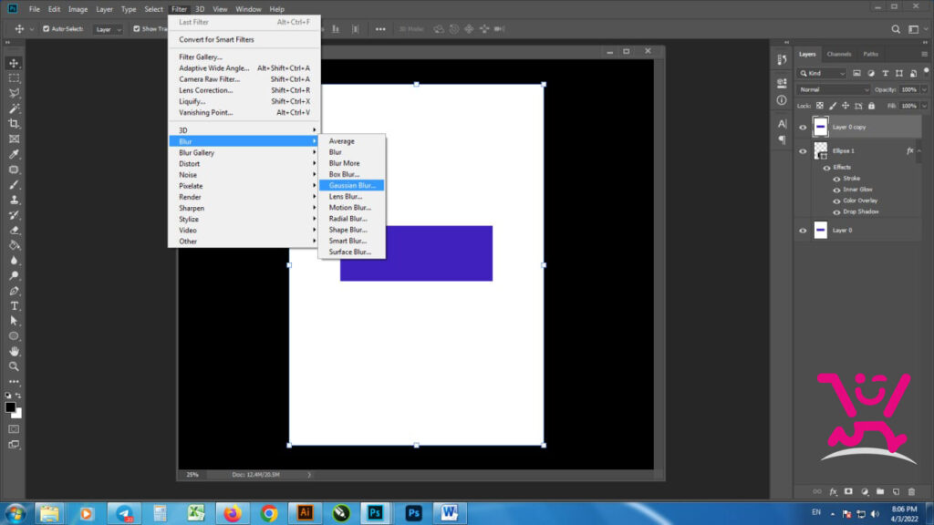Toggle visibility of Inner Glow effect
Image resolution: width=934 pixels, height=525 pixels.
pos(836,190)
